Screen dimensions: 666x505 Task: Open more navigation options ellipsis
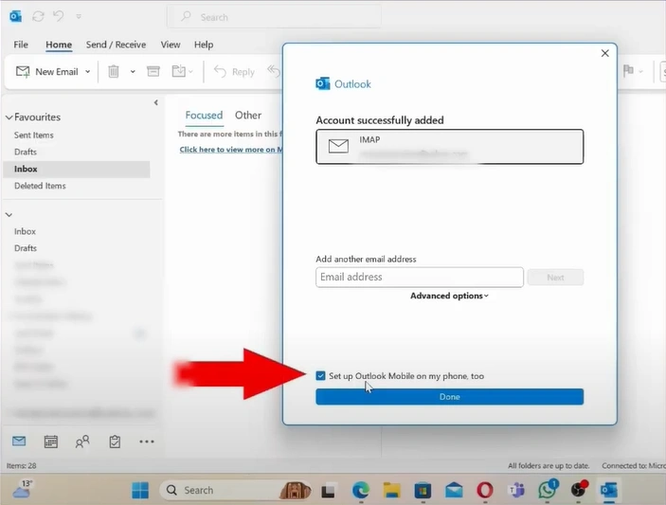(147, 442)
